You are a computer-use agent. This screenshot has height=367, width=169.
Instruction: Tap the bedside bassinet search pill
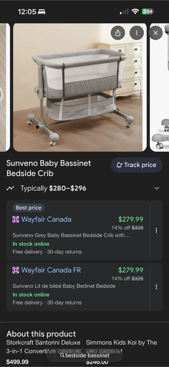click(x=84, y=355)
